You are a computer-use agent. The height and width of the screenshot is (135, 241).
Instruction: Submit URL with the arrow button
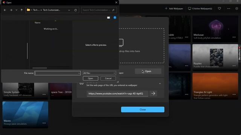pyautogui.click(x=153, y=93)
